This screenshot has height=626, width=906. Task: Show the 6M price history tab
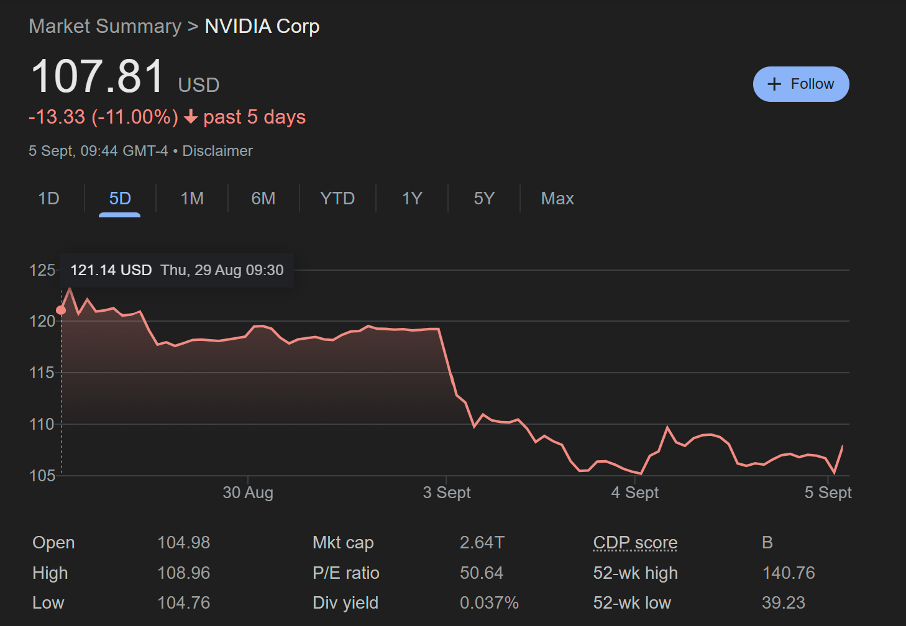[263, 199]
